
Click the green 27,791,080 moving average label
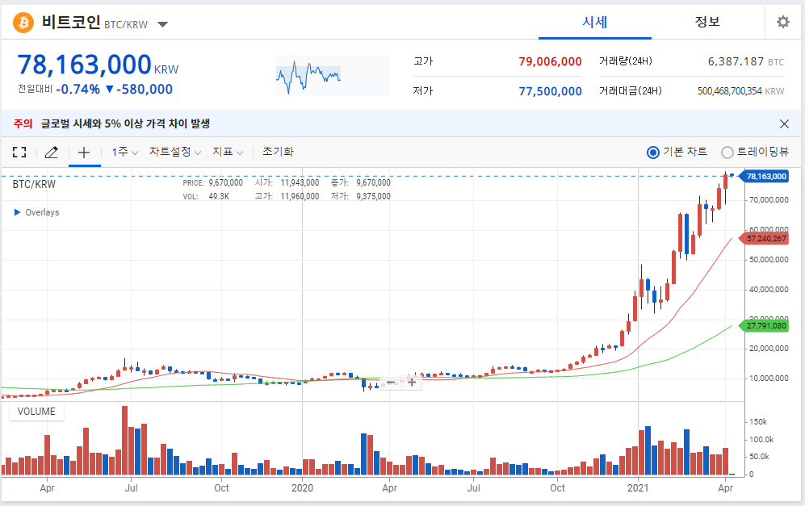point(765,325)
